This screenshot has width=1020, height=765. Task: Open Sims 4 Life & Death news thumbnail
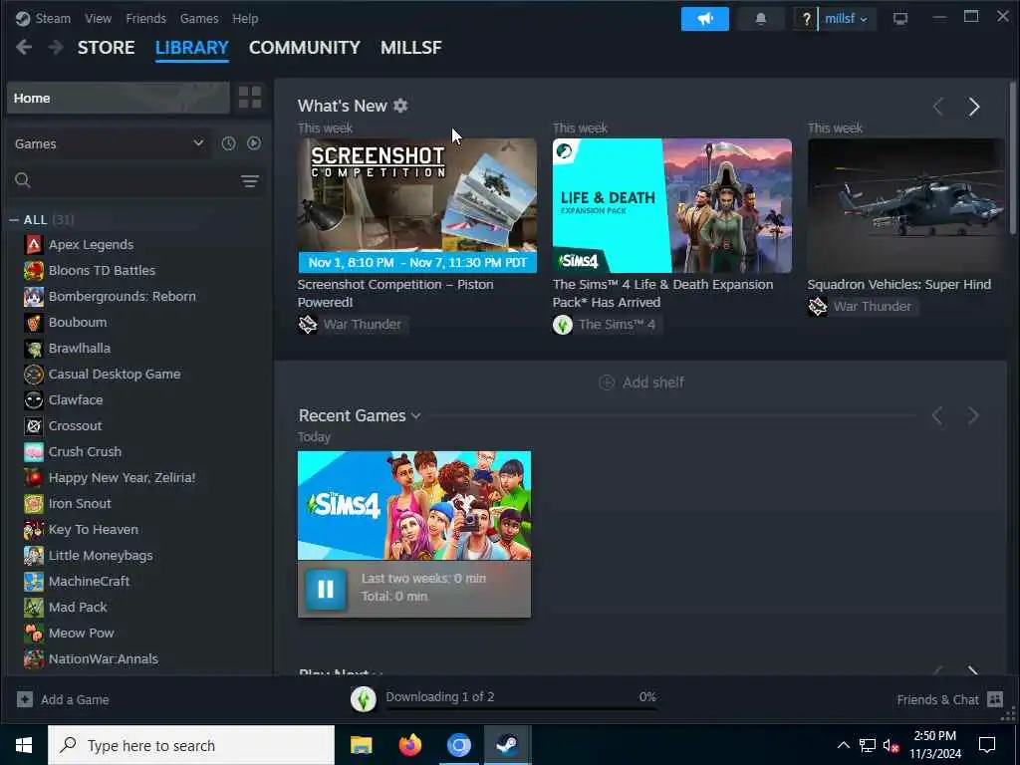[x=672, y=205]
